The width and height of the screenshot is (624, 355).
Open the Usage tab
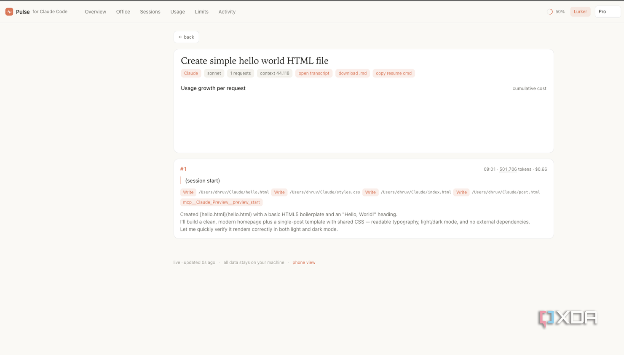(177, 12)
